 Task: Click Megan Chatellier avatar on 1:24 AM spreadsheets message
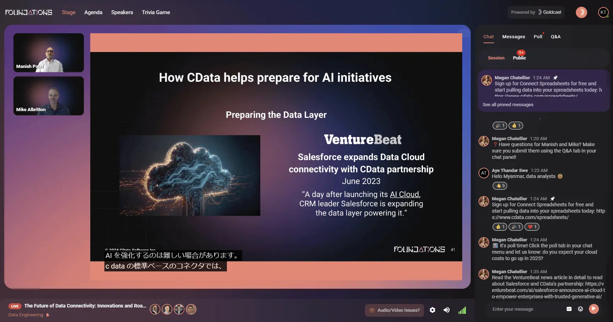pyautogui.click(x=484, y=201)
